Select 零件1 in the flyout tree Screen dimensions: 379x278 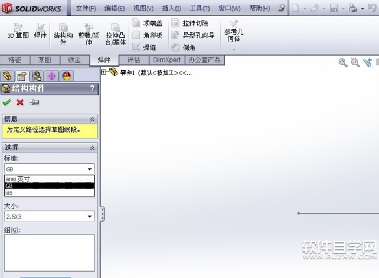(x=156, y=72)
